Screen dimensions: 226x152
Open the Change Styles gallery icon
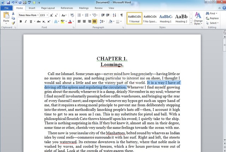198,18
